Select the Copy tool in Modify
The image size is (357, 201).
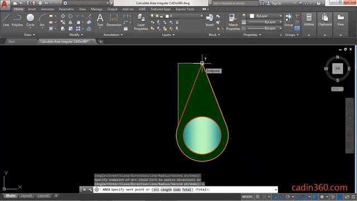pyautogui.click(x=63, y=22)
